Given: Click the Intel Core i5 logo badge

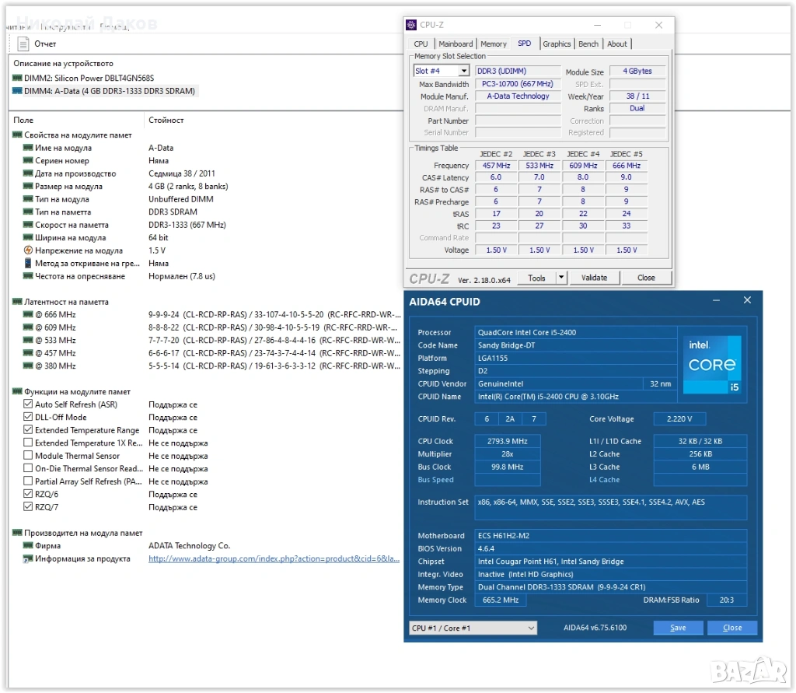Looking at the screenshot, I should 711,364.
